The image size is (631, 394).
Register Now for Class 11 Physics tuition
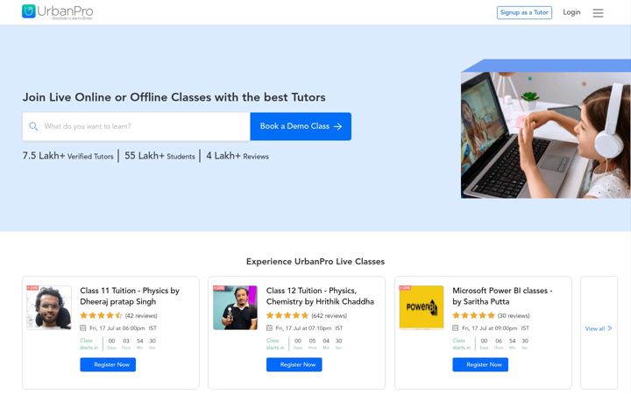[x=108, y=364]
